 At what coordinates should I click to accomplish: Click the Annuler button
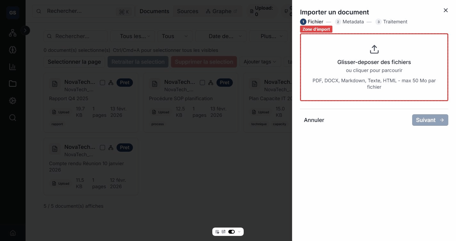pos(314,120)
